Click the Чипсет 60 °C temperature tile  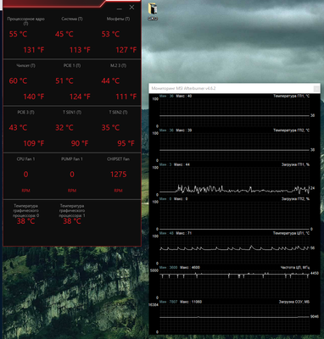pos(25,82)
